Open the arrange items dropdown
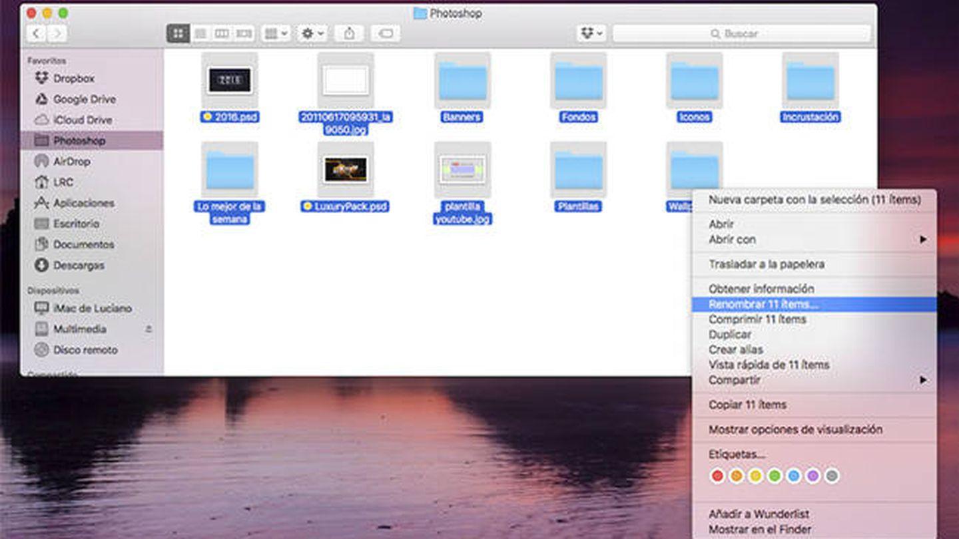This screenshot has width=959, height=539. click(276, 33)
